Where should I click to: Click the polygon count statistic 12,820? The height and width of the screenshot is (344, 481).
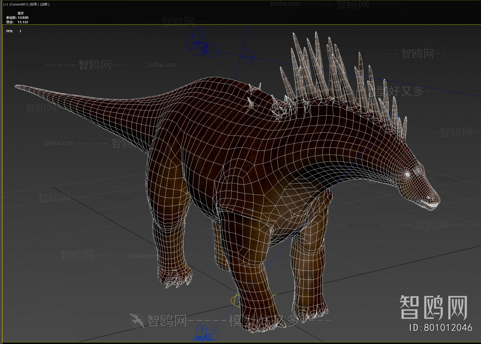pos(23,18)
